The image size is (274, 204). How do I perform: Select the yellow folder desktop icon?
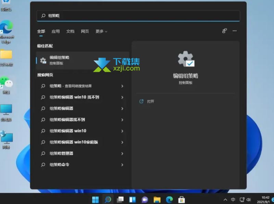(6, 58)
